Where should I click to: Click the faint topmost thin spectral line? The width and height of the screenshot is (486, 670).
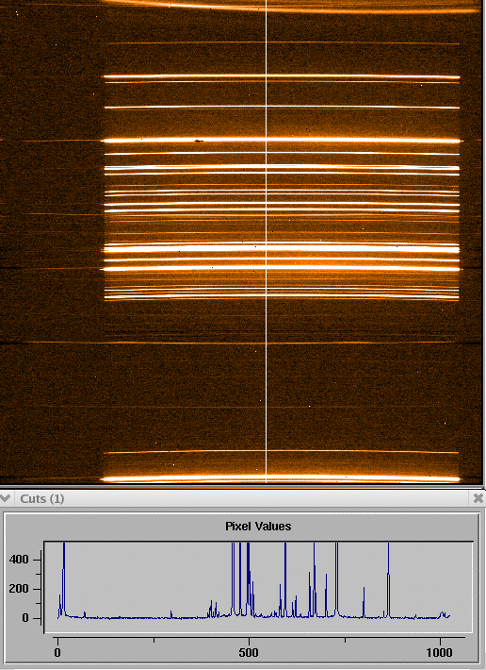283,43
